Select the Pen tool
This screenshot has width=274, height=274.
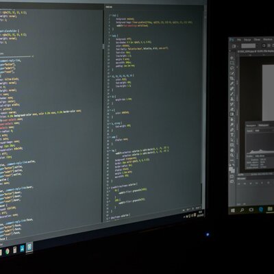pyautogui.click(x=232, y=130)
